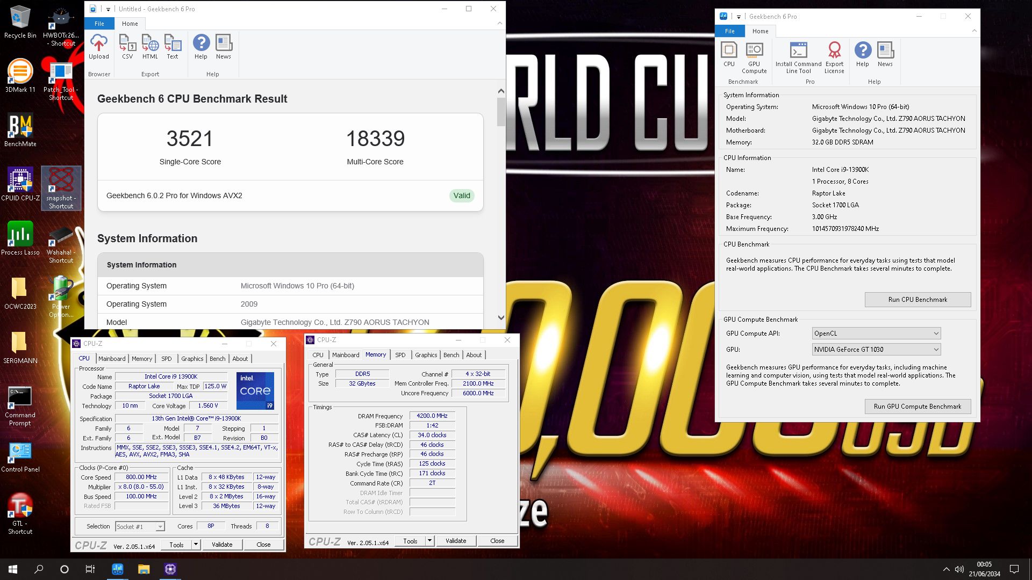Image resolution: width=1032 pixels, height=580 pixels.
Task: Click Close button in CPU-Z Memory window
Action: pos(497,541)
